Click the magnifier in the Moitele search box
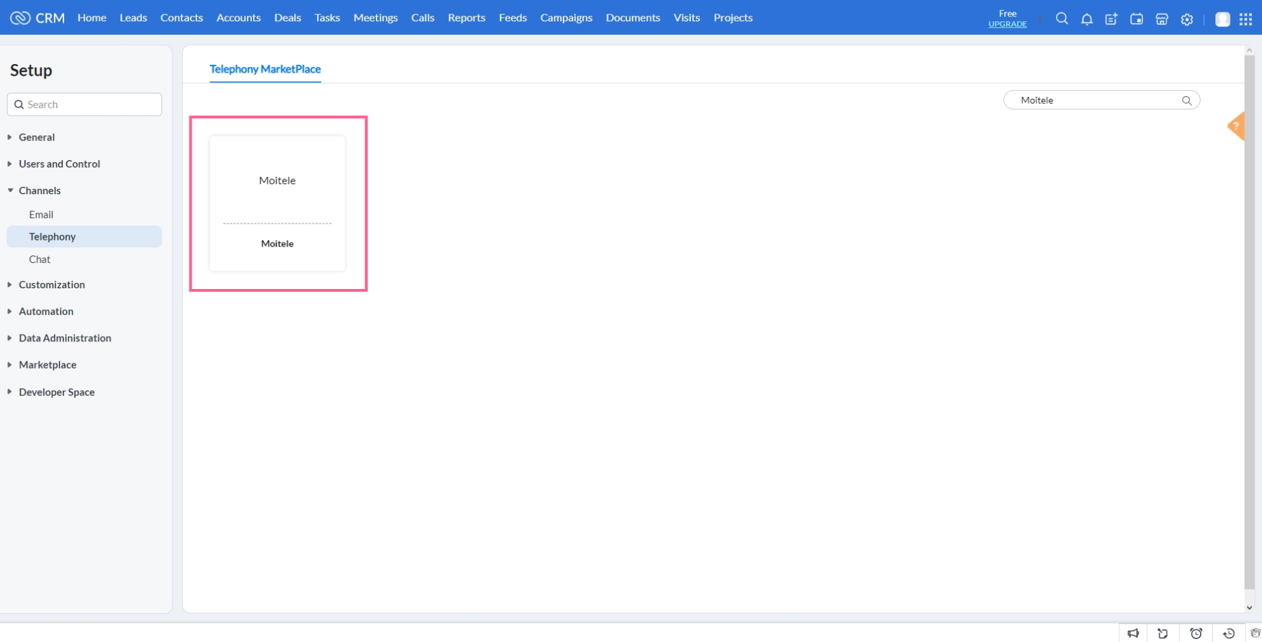 [x=1187, y=100]
